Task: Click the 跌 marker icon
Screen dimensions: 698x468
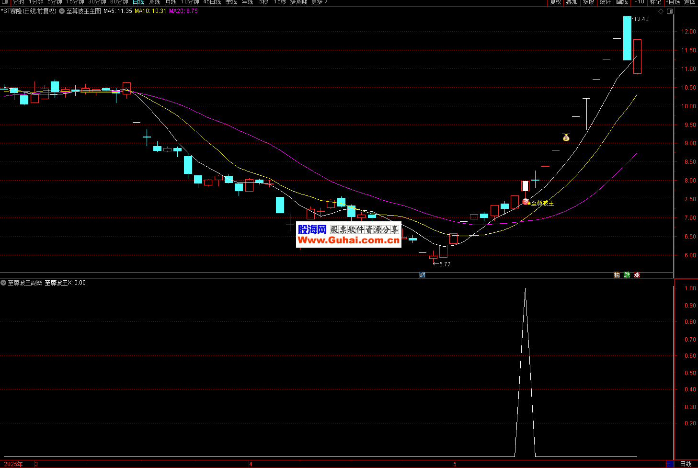Action: pyautogui.click(x=627, y=275)
